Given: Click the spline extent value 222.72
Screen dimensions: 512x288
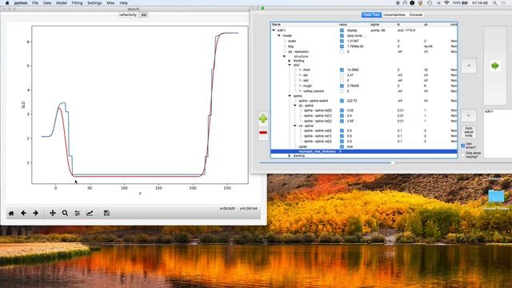Looking at the screenshot, I should coord(351,101).
